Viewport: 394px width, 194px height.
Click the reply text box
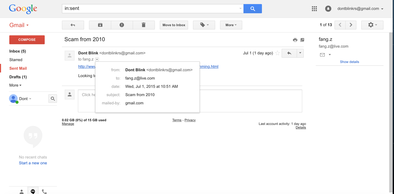(x=190, y=101)
